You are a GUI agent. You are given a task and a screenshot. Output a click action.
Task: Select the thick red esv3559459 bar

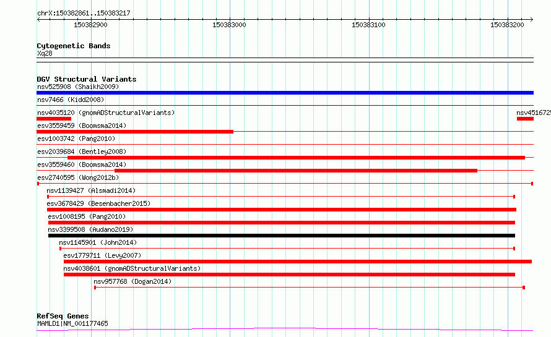135,132
